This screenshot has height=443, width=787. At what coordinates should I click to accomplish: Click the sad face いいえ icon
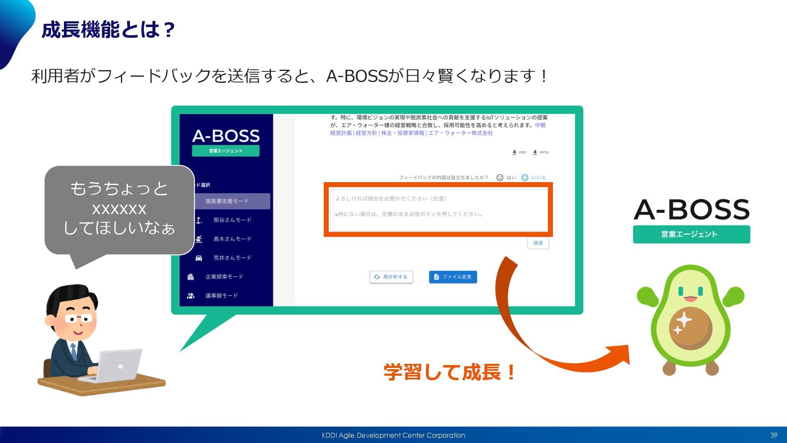click(525, 178)
